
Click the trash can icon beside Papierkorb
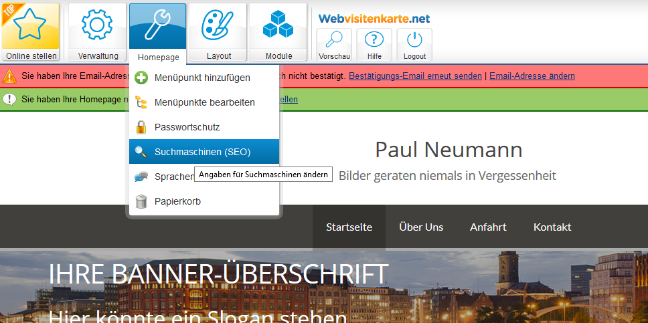coord(141,201)
